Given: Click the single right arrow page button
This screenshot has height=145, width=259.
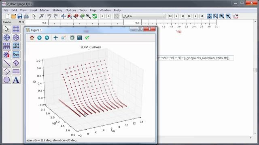Looking at the screenshot, I should (195, 16).
